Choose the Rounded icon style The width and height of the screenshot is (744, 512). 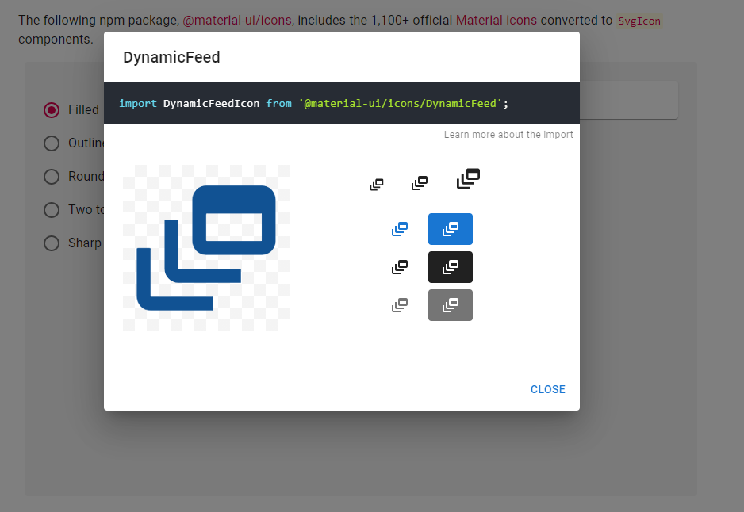[x=52, y=177]
